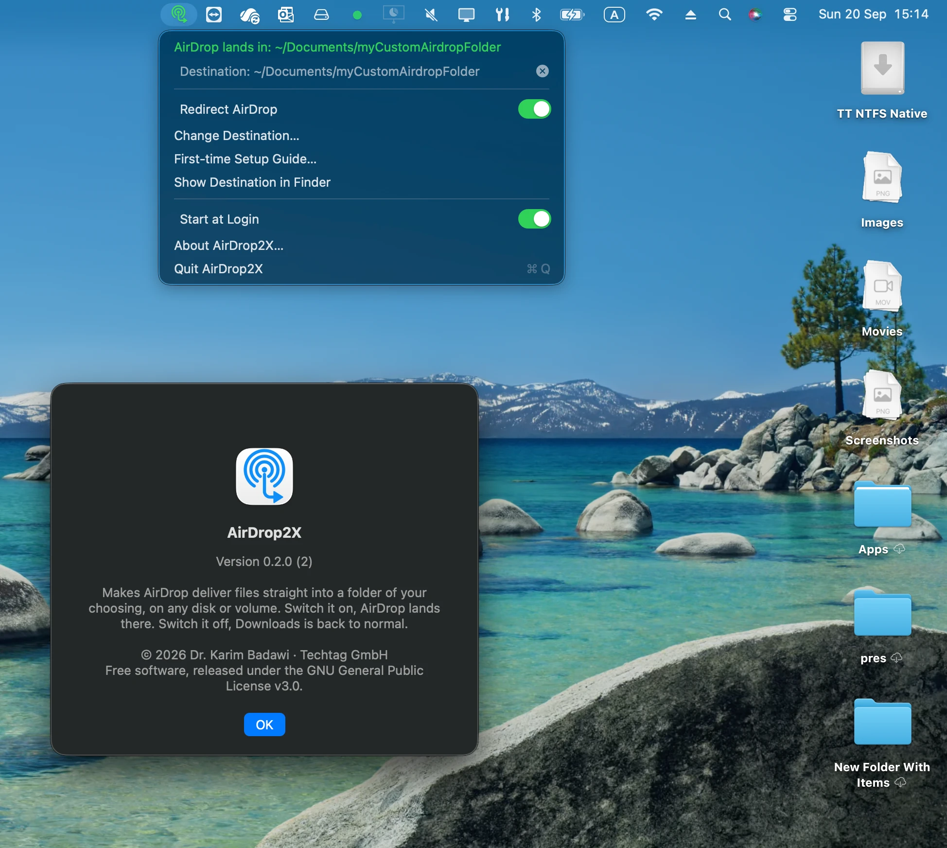This screenshot has width=947, height=848.
Task: Click the Destination path row
Action: (x=361, y=71)
